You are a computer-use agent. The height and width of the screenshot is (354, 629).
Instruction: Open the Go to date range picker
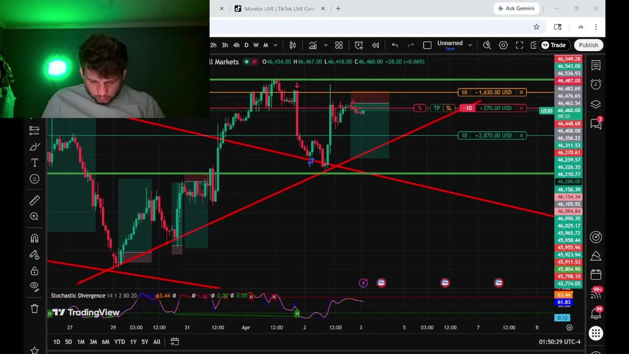174,342
